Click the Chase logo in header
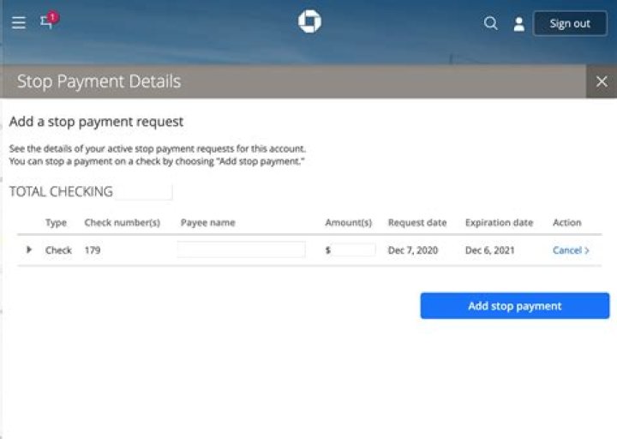The width and height of the screenshot is (617, 439). (309, 21)
